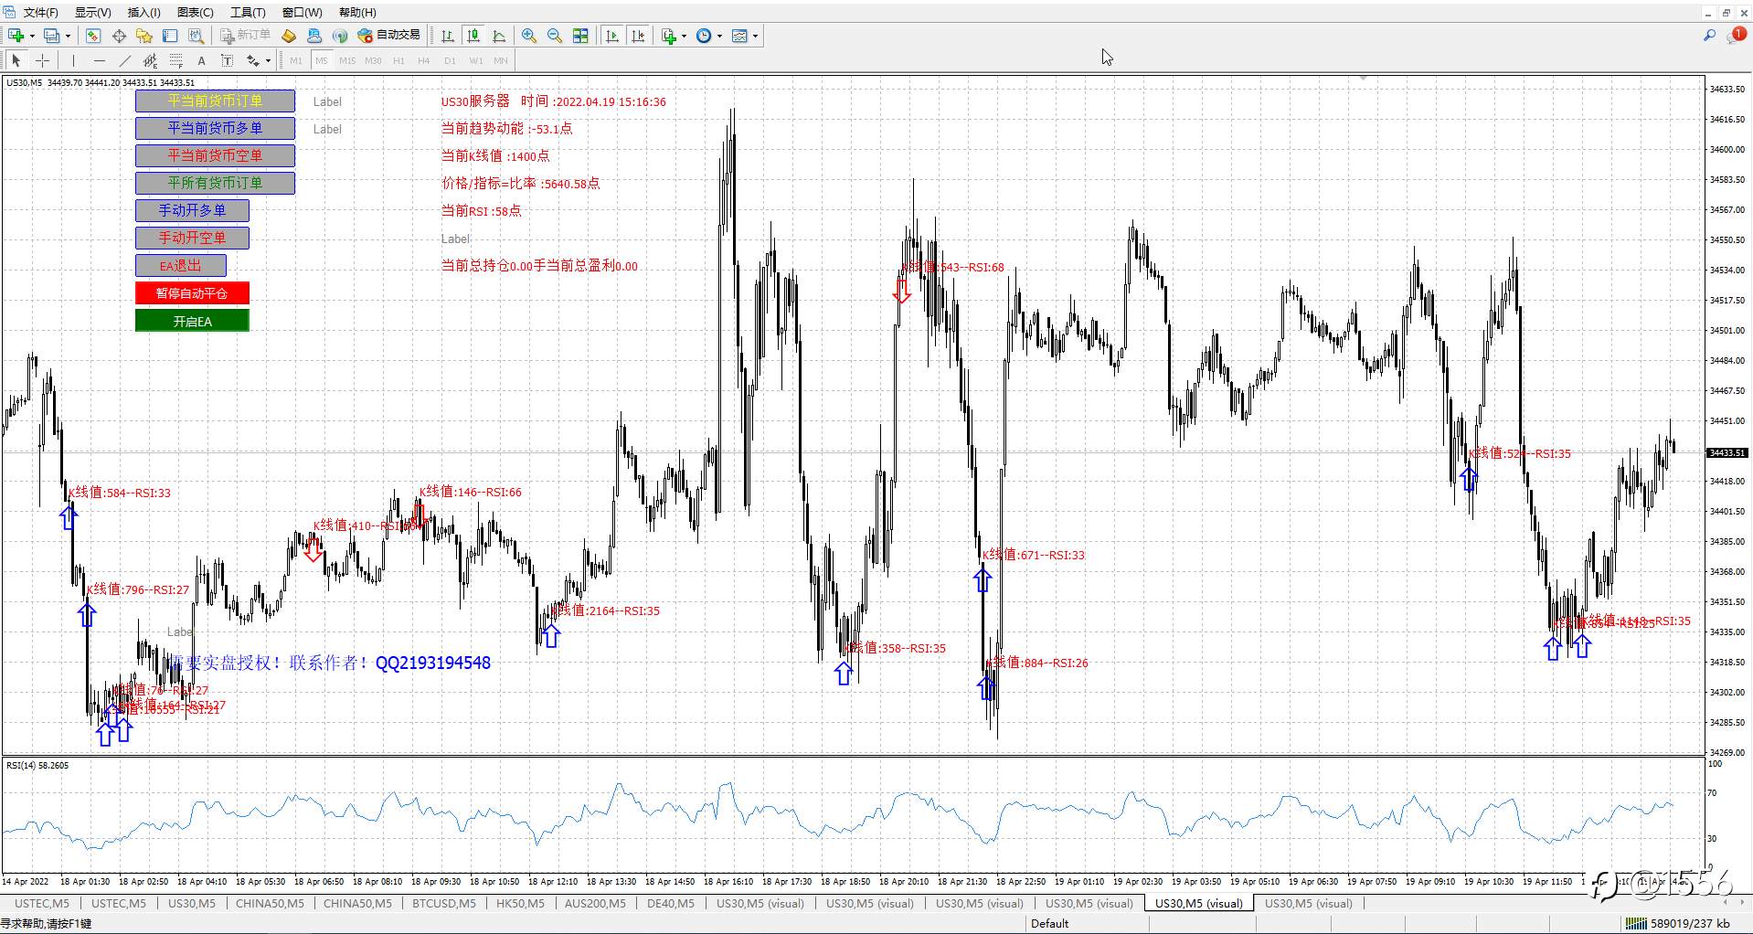Open the 插入(I) menu

point(143,12)
